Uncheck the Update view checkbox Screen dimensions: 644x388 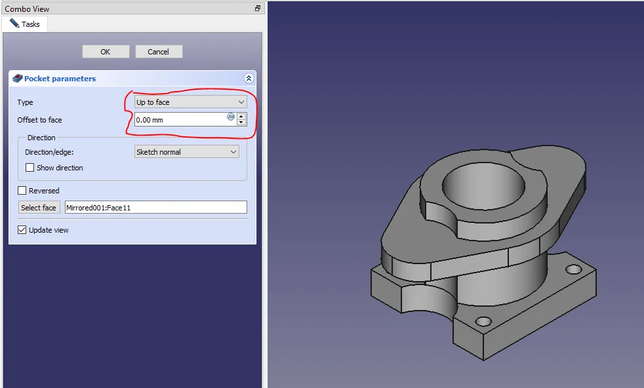point(22,230)
